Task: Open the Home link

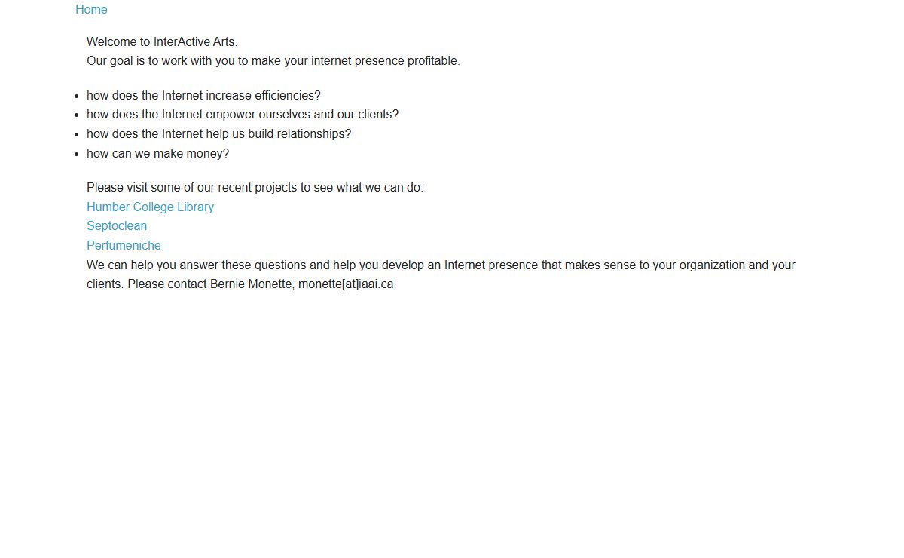Action: pos(91,10)
